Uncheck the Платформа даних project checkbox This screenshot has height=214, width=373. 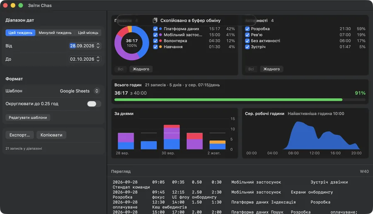(x=155, y=29)
